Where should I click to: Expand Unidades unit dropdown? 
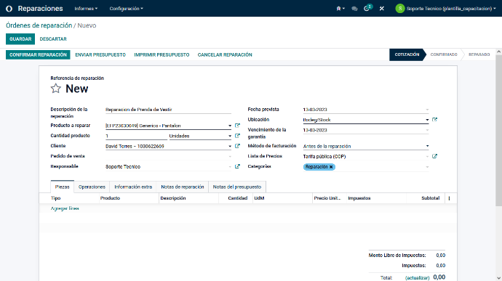click(230, 136)
